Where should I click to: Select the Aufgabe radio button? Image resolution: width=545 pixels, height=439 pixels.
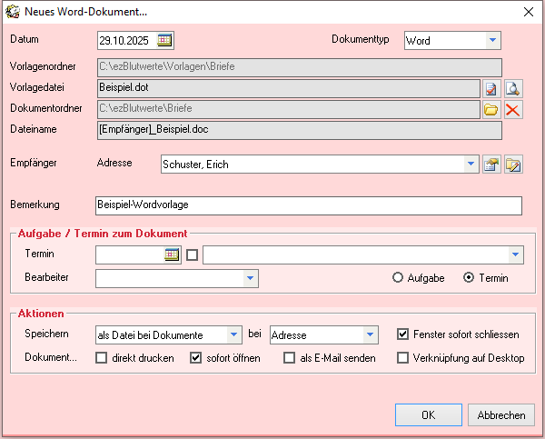(x=398, y=278)
